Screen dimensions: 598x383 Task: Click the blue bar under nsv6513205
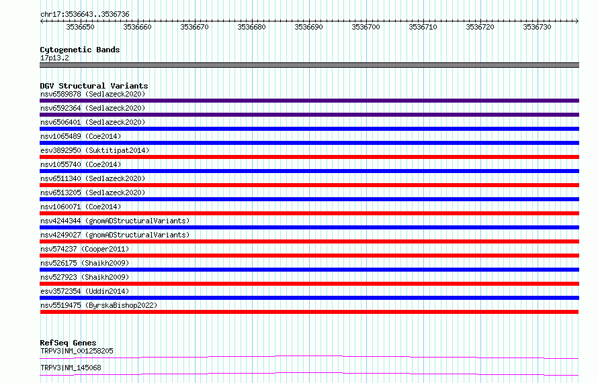click(x=309, y=199)
